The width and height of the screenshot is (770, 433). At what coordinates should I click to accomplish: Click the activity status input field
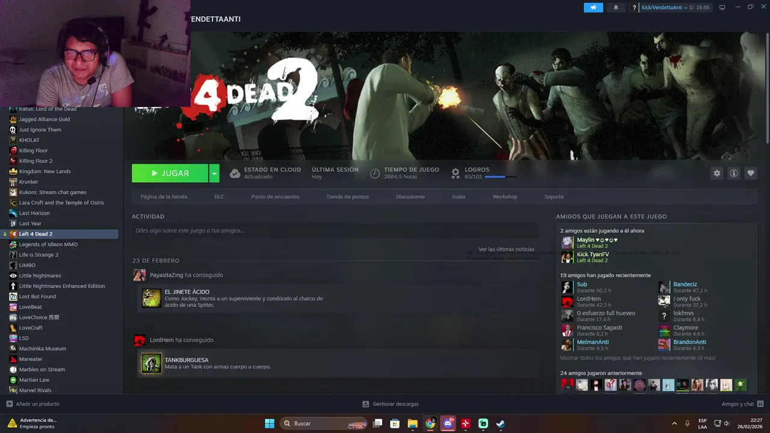point(335,230)
